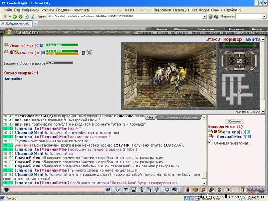268x201 pixels.
Task: Click the опа-опа green health bar
Action: click(x=62, y=51)
